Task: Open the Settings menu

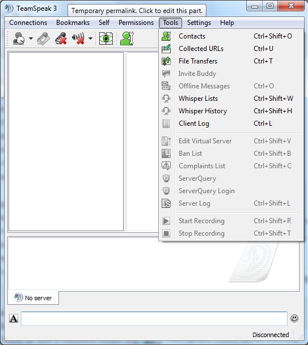Action: 199,23
